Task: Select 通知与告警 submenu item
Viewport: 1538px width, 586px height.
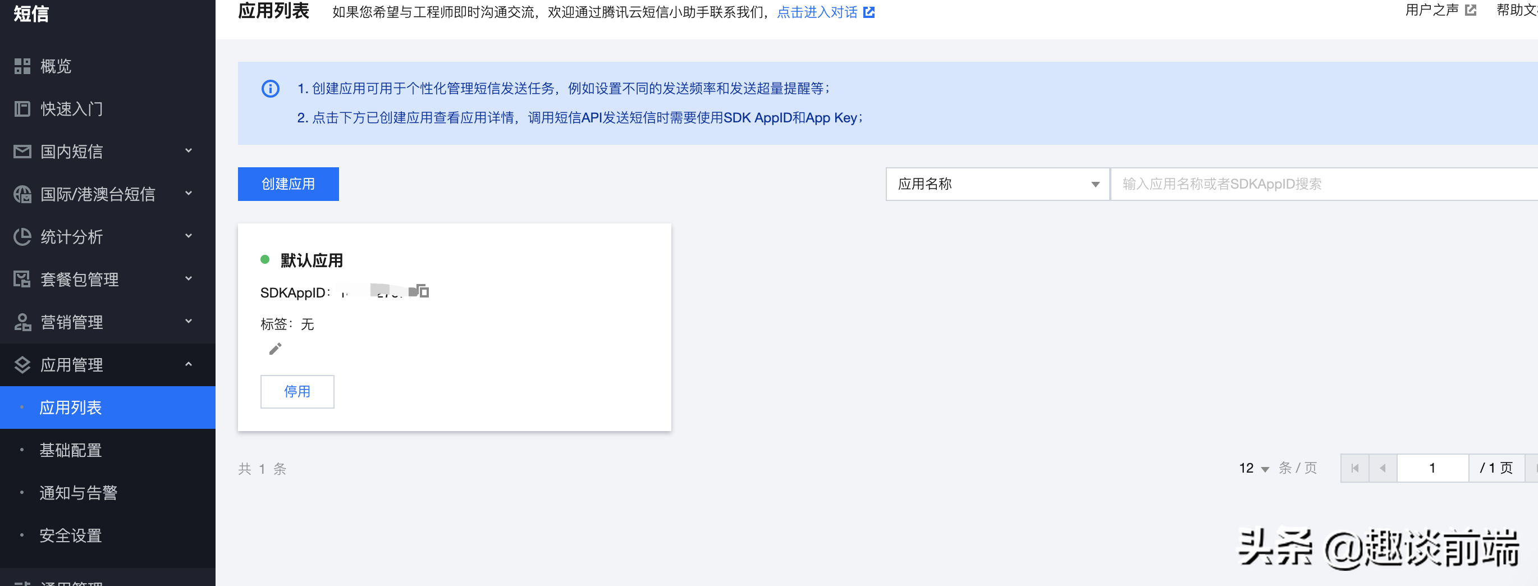Action: pos(107,493)
